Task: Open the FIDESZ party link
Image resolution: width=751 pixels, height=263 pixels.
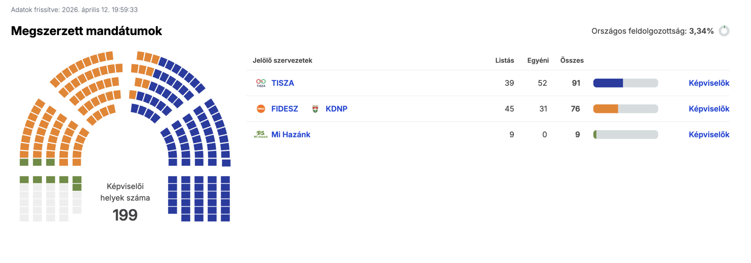Action: click(284, 109)
